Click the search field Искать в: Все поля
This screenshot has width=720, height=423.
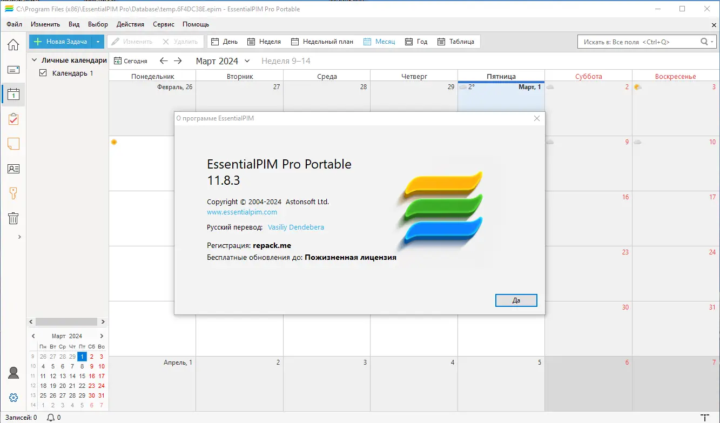click(x=637, y=42)
